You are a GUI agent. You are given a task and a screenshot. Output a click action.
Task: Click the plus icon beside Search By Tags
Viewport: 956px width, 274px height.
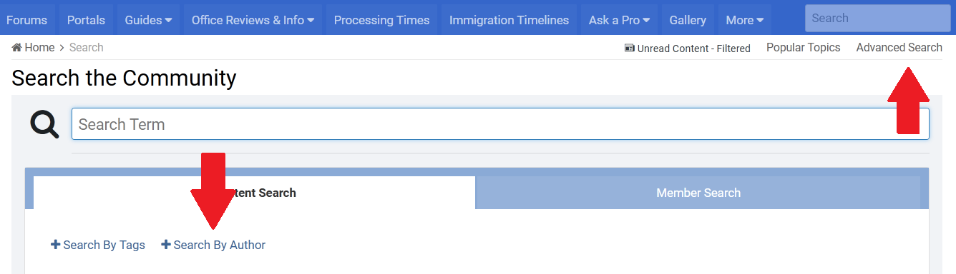[x=55, y=245]
